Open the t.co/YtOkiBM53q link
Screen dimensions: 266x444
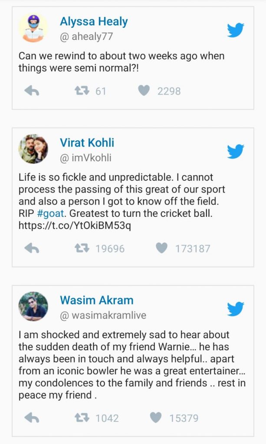75,225
